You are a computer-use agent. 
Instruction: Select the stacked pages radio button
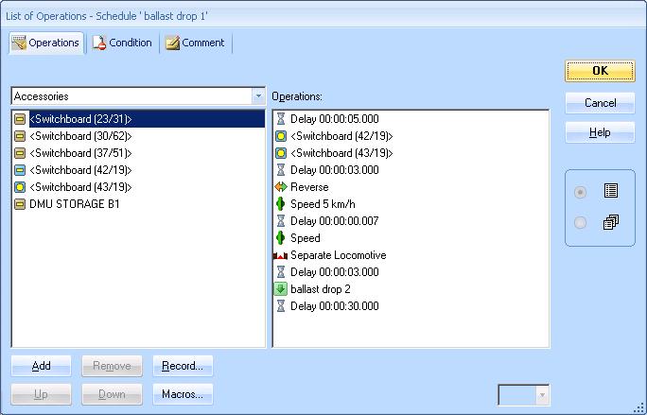pyautogui.click(x=581, y=223)
